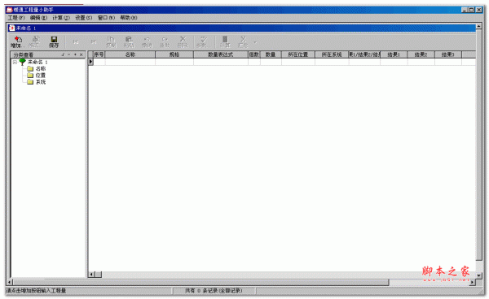
Task: Click the 保存 (Save) floppy disk icon
Action: (x=54, y=42)
